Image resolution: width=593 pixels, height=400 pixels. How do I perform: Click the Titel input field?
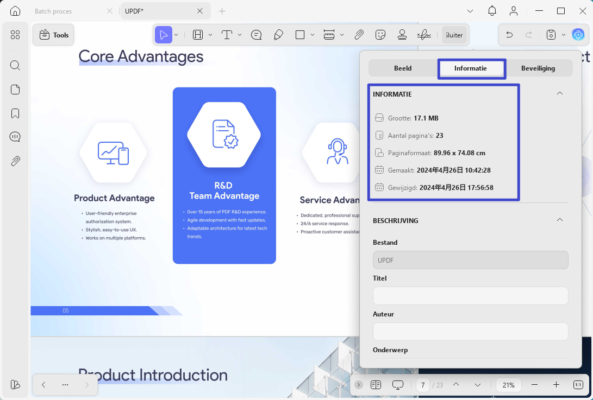(x=471, y=296)
